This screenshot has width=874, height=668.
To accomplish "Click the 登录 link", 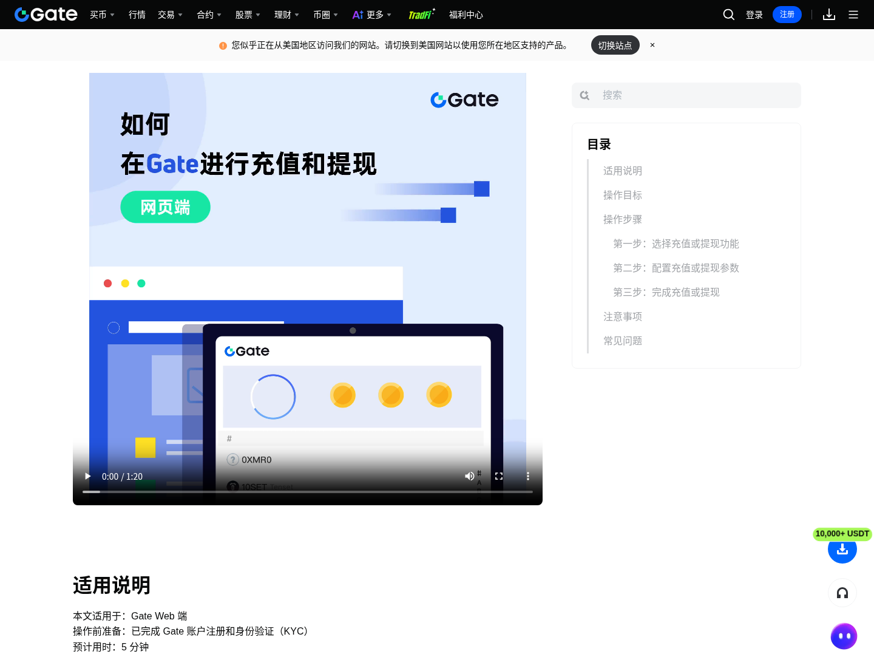I will [x=754, y=15].
